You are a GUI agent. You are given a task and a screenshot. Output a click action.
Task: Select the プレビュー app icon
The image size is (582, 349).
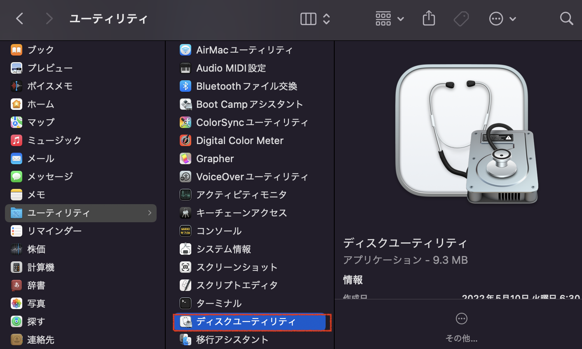click(16, 68)
